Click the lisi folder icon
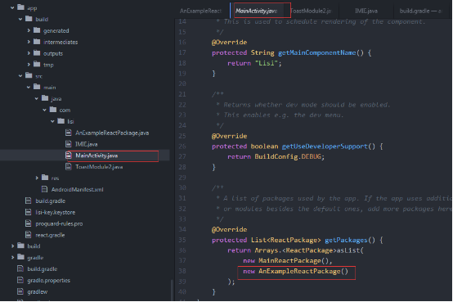 tap(61, 120)
